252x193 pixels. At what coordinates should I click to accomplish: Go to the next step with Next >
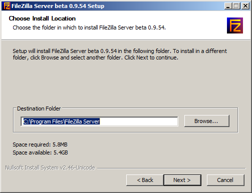click(x=182, y=180)
